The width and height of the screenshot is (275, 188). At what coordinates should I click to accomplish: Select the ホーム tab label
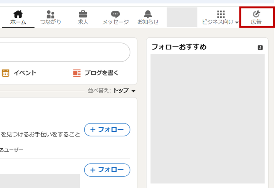pyautogui.click(x=18, y=22)
